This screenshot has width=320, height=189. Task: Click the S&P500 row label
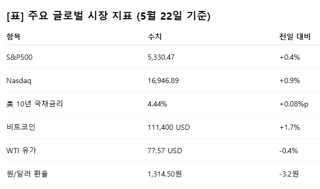[19, 57]
